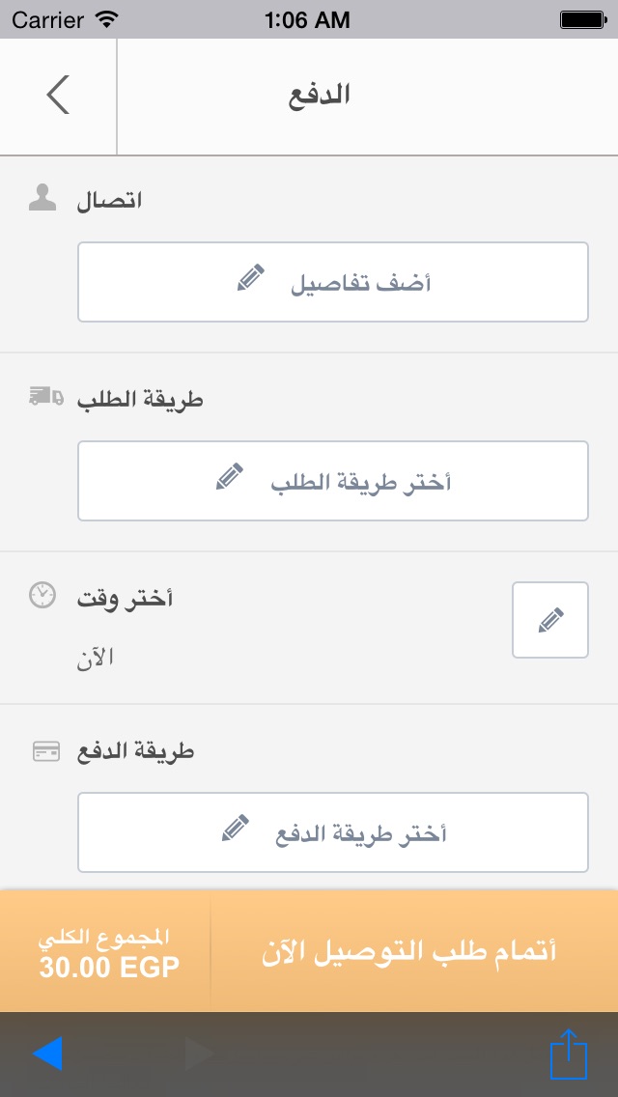Choose payment method via أختر طريقة الدفع
The image size is (618, 1097).
tap(333, 832)
